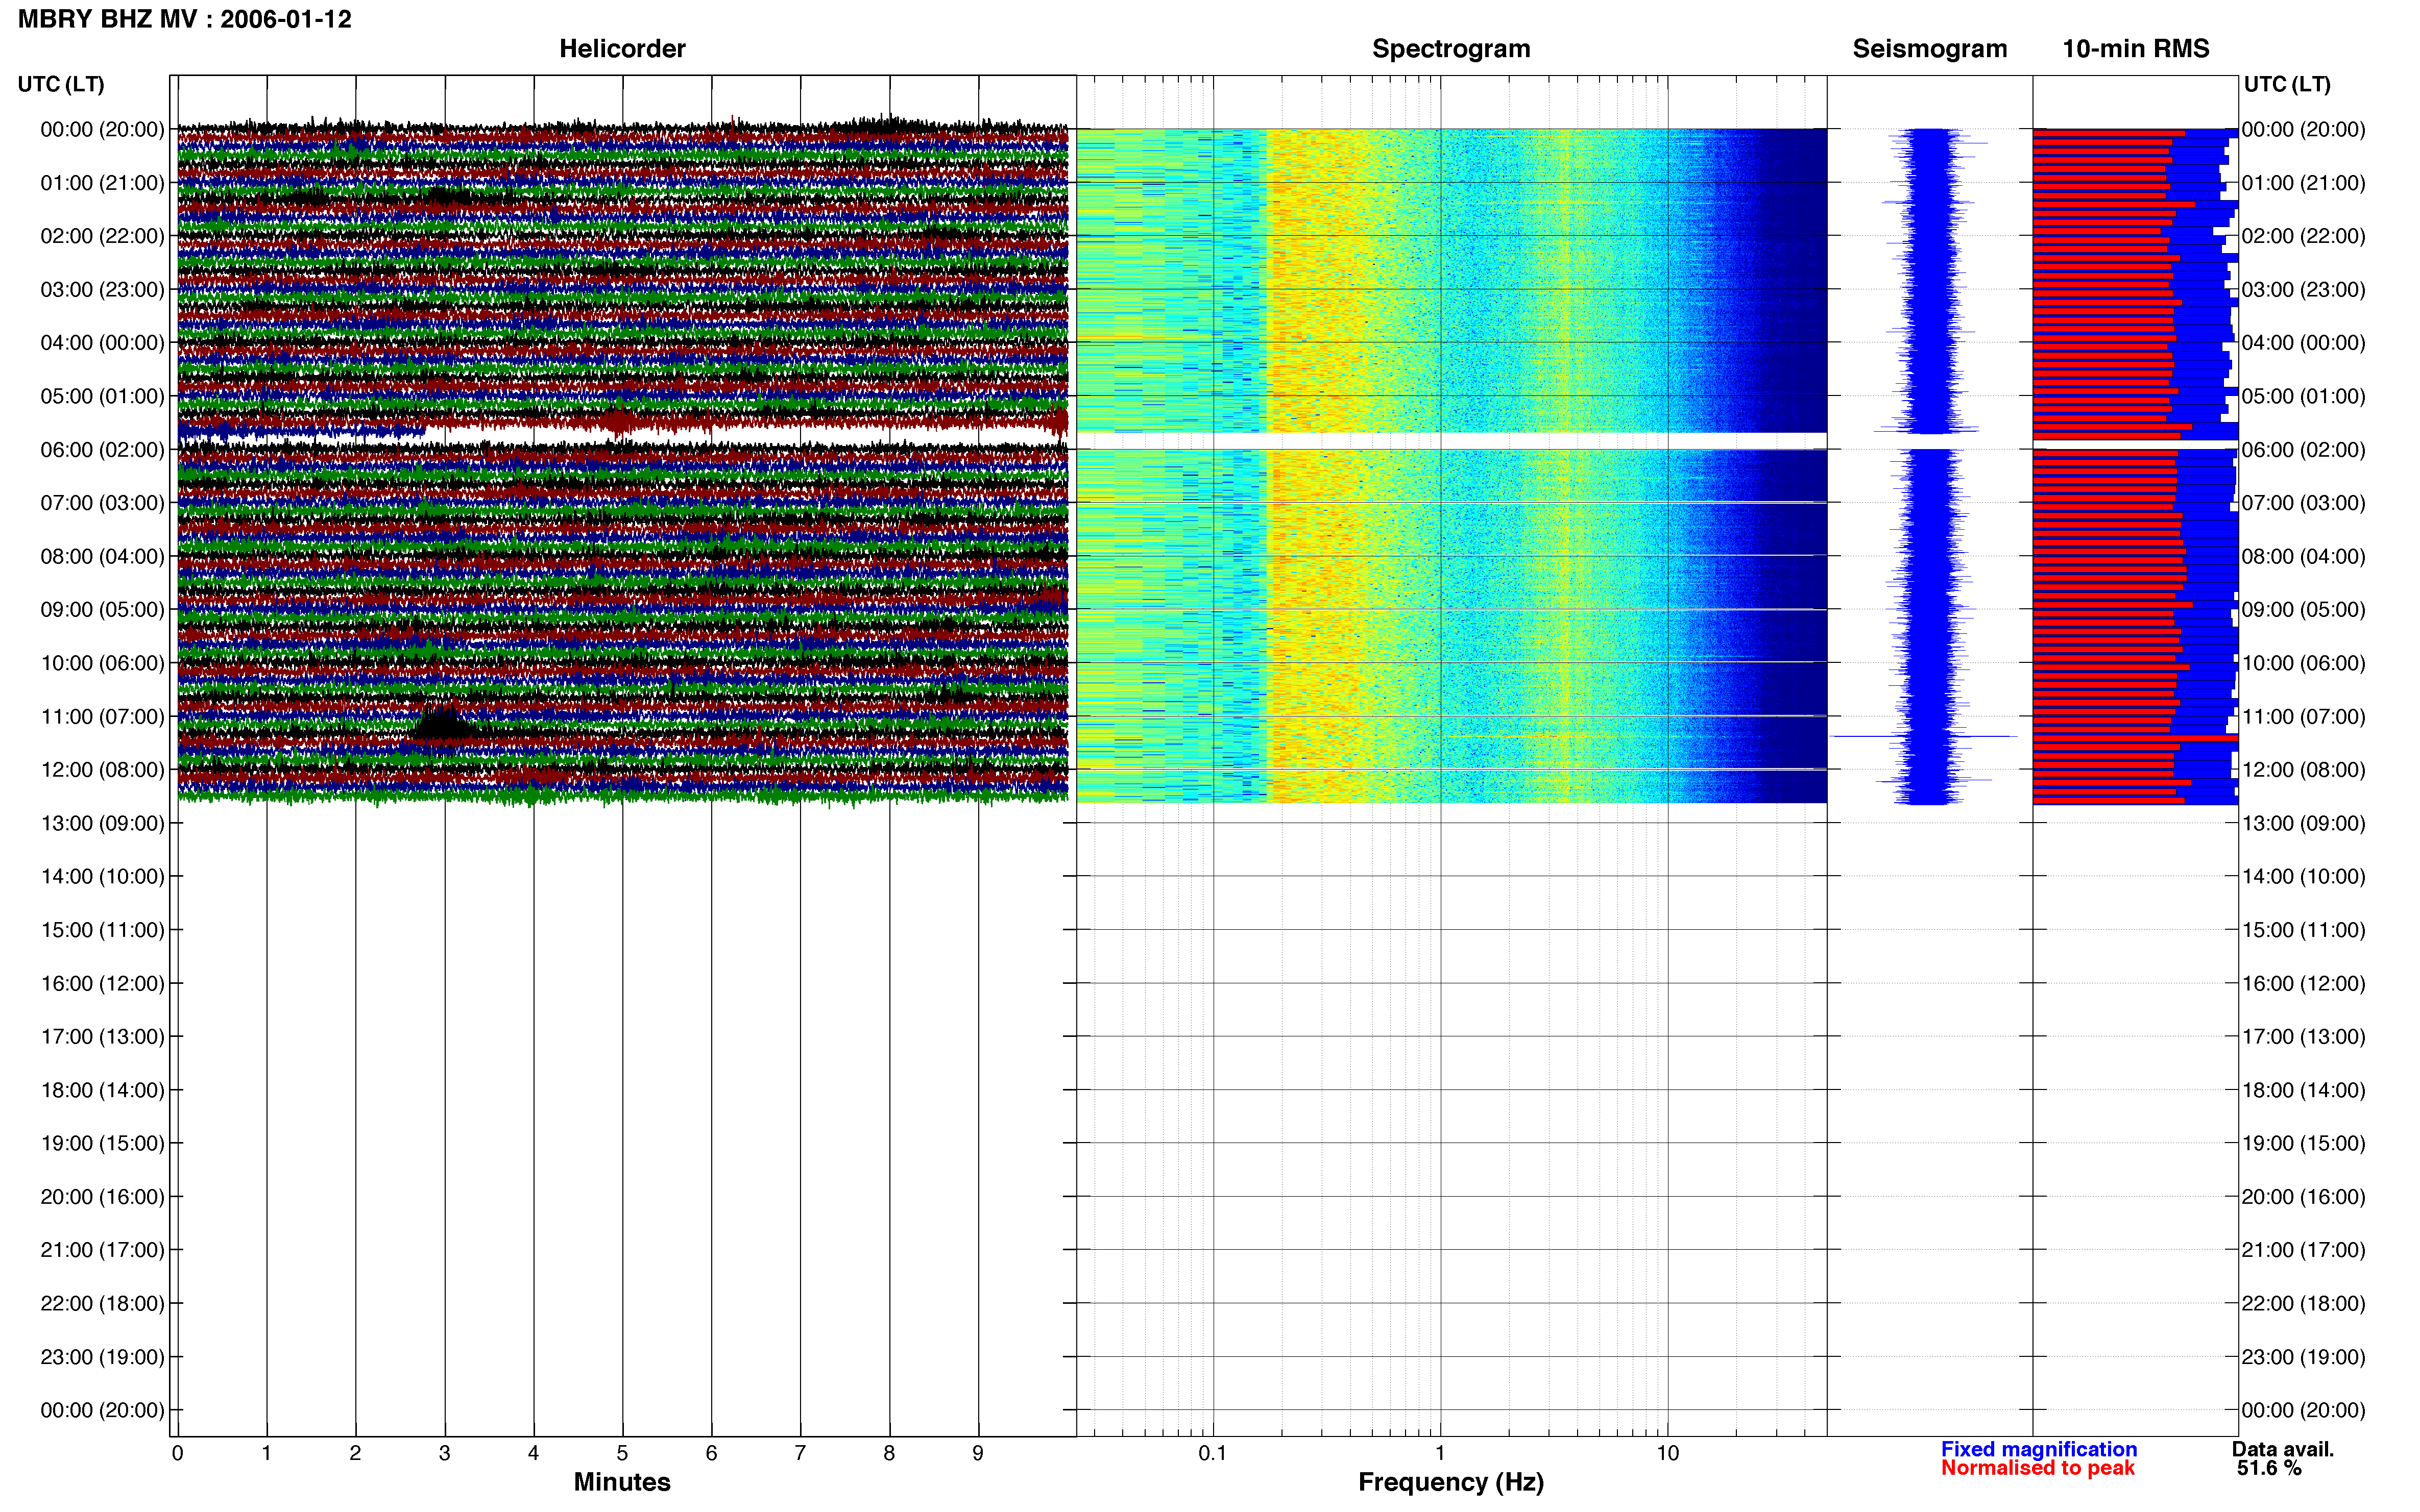
Task: Click the 'Frequency (Hz)' axis label
Action: click(1450, 1482)
